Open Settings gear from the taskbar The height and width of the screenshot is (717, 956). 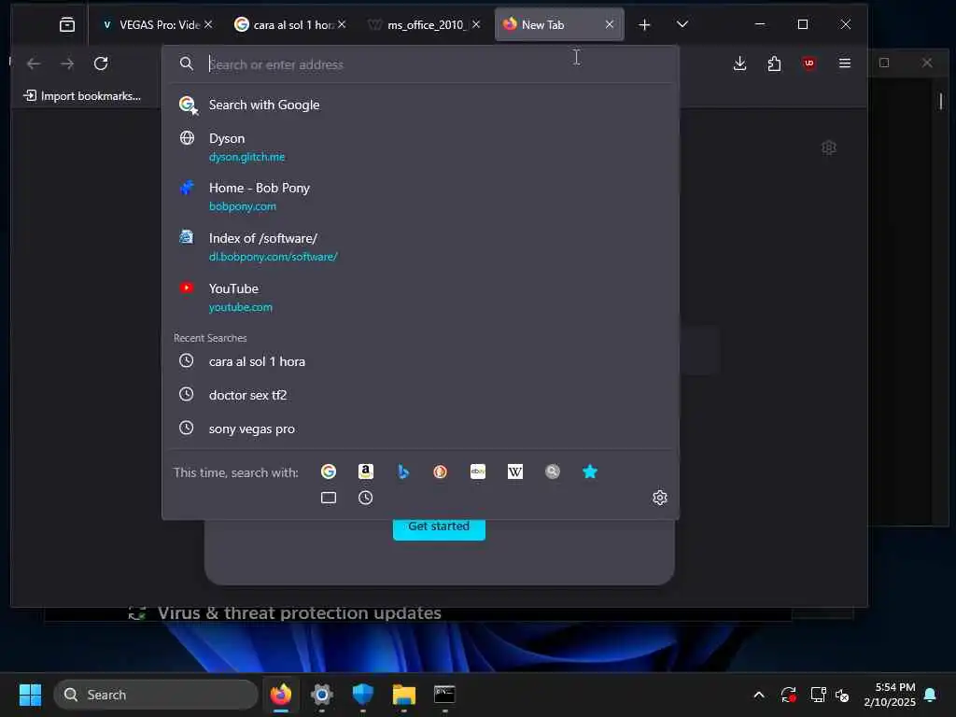pyautogui.click(x=322, y=695)
